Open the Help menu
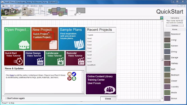Screen dimensions: 187x105 pos(41,6)
